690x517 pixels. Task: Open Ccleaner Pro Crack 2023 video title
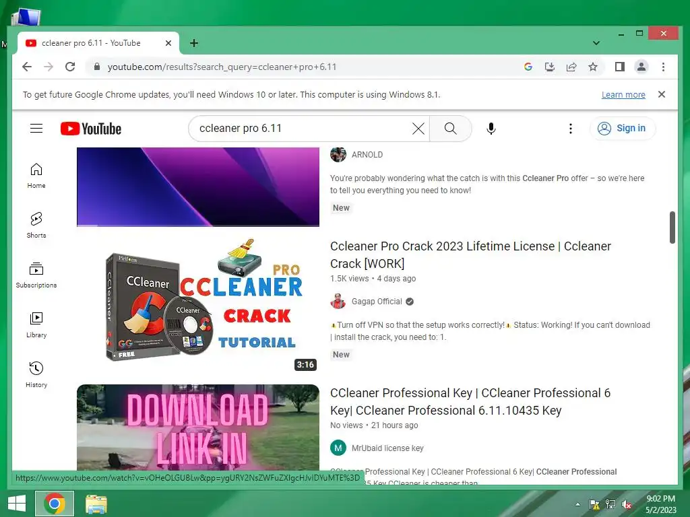tap(470, 255)
